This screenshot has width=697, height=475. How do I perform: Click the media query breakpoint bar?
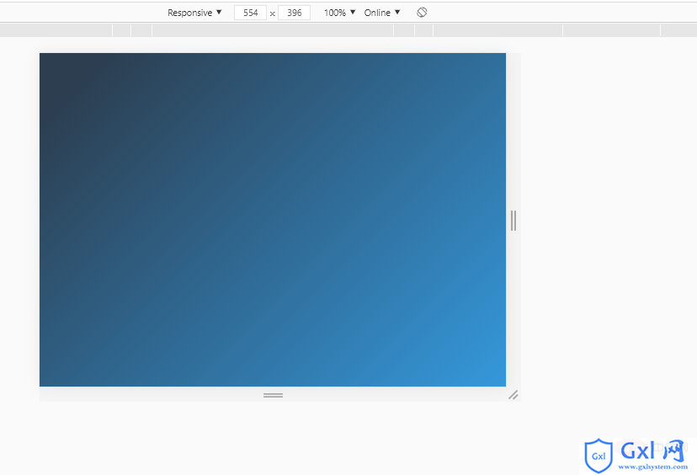[x=348, y=30]
